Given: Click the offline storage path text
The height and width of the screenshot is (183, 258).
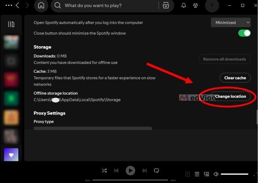Looking at the screenshot, I should tap(77, 100).
